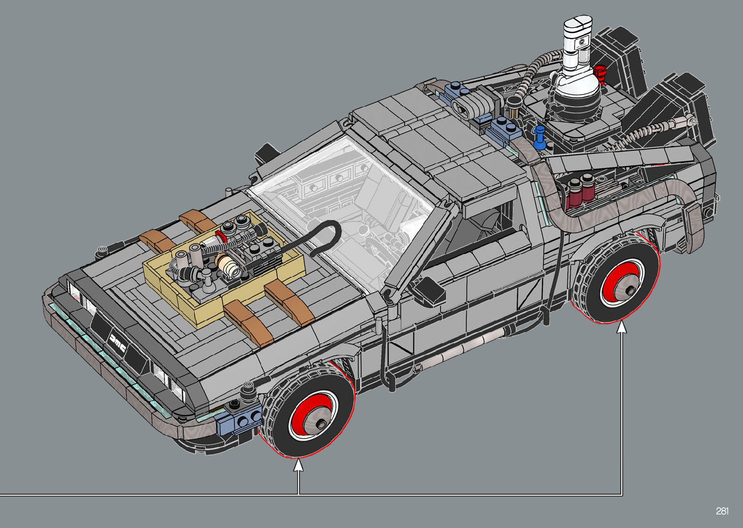Click the DMC logo on front grille
This screenshot has width=743, height=528.
coord(117,342)
